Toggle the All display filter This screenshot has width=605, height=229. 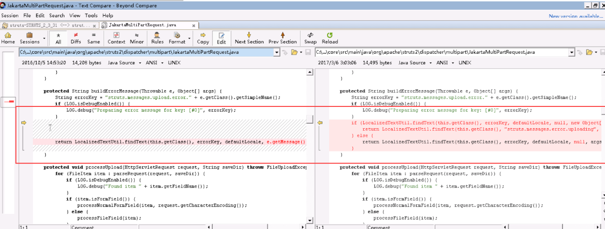click(x=58, y=38)
